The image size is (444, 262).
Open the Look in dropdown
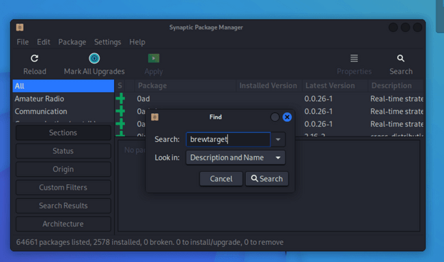(x=236, y=158)
